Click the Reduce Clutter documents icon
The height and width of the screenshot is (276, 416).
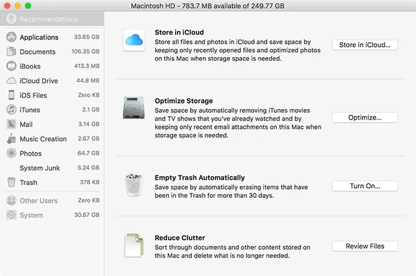(134, 245)
